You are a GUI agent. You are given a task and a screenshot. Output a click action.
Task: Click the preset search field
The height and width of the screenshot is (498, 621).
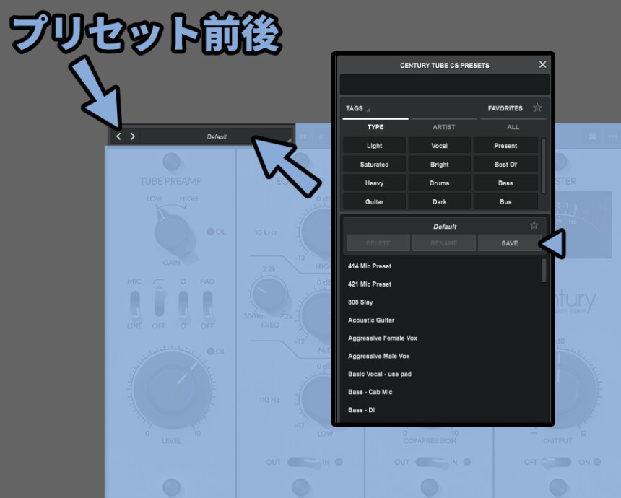click(444, 84)
